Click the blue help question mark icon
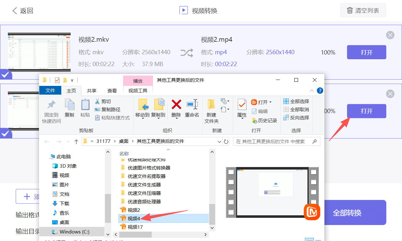The width and height of the screenshot is (402, 241). [x=320, y=91]
